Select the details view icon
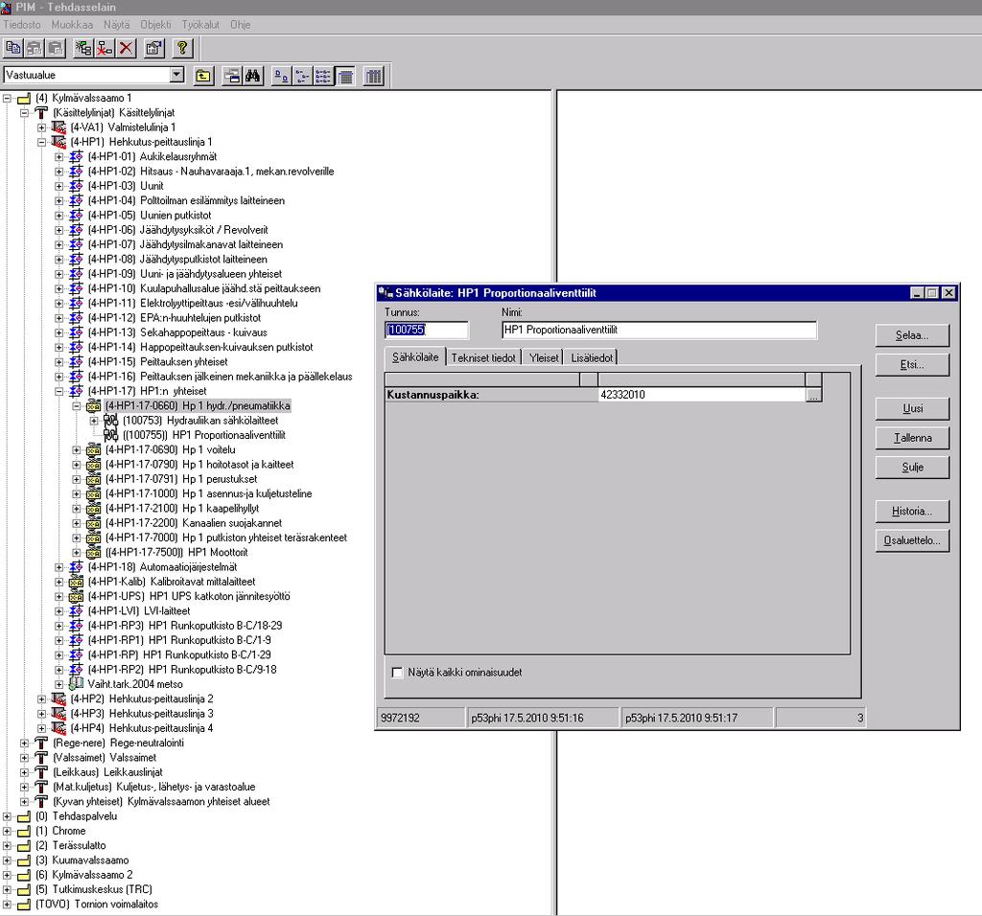The image size is (982, 916). point(344,77)
